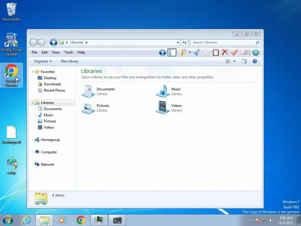Click the volume speaker tray icon
This screenshot has height=226, width=301.
[x=271, y=220]
